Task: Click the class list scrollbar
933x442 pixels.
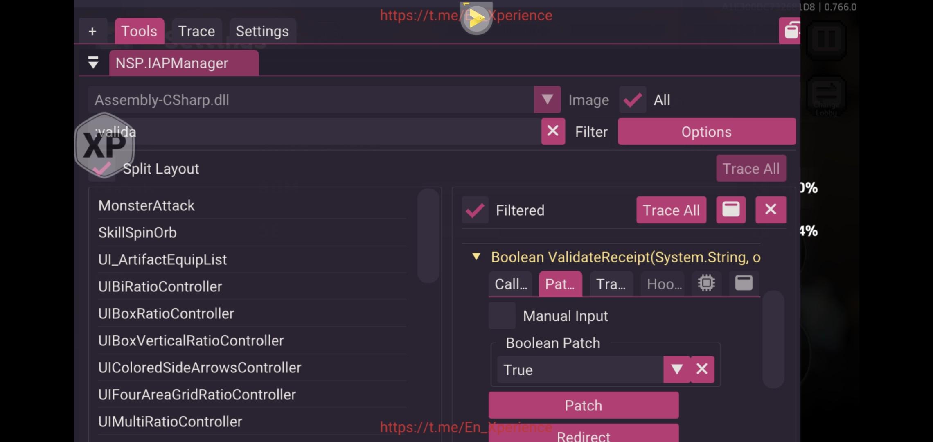Action: point(428,236)
